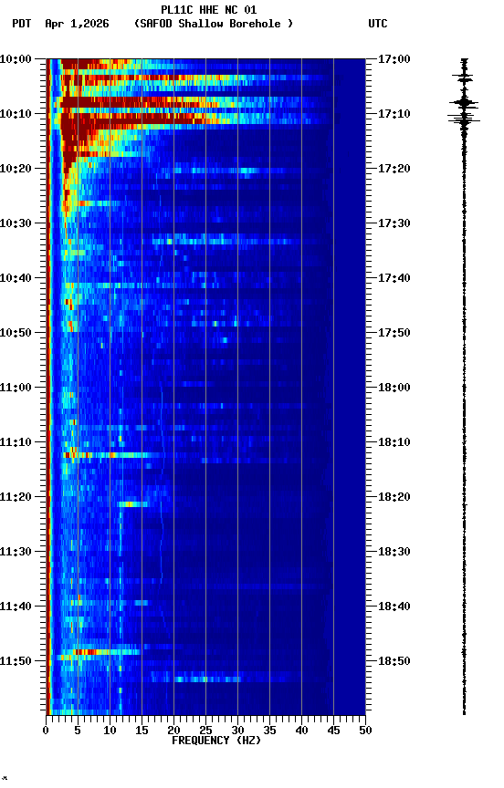Viewport: 504px width, 788px height.
Task: Click the 11:20 PDT time label
Action: point(16,497)
